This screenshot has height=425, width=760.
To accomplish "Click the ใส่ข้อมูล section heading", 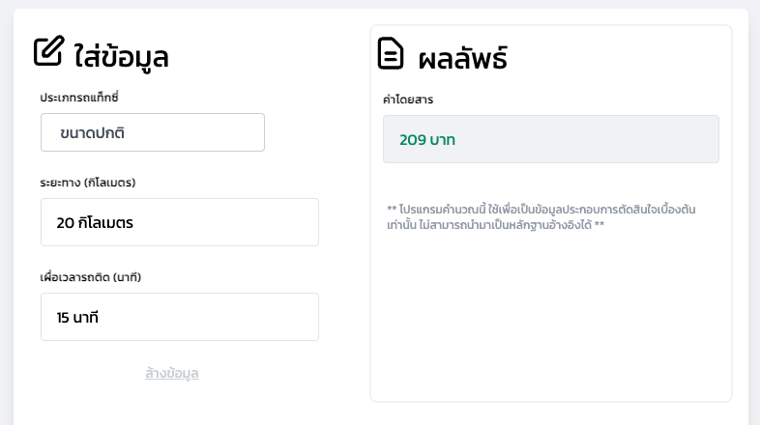I will click(x=122, y=56).
